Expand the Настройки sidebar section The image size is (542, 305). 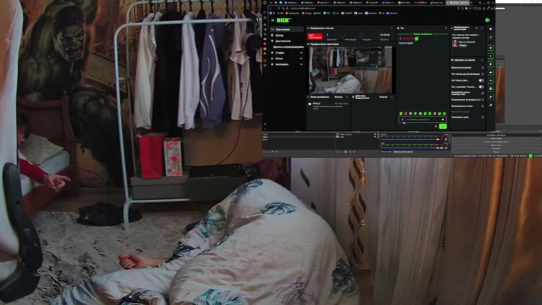pos(287,64)
